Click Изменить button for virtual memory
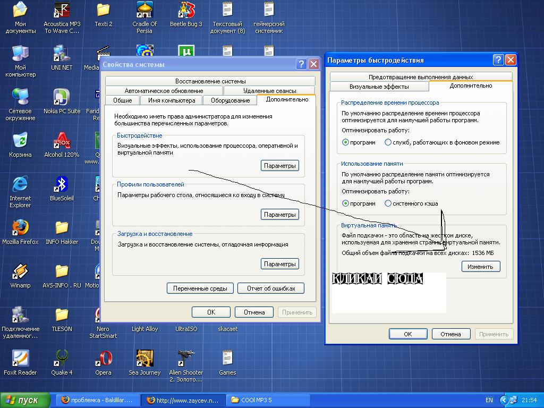544x408 pixels. pyautogui.click(x=480, y=267)
